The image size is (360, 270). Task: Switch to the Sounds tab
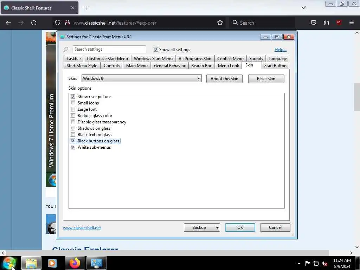click(x=256, y=59)
